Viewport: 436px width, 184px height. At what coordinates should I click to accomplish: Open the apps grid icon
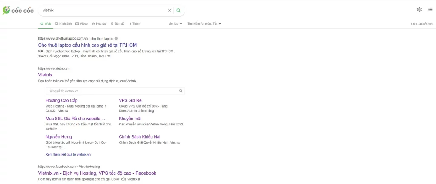pos(430,10)
